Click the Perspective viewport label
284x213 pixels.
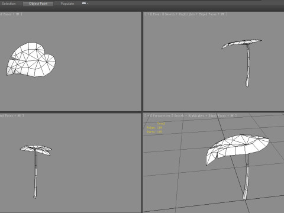click(161, 115)
